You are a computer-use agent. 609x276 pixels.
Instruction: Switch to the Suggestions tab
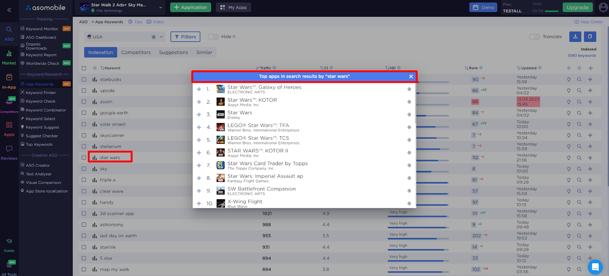[x=174, y=53]
